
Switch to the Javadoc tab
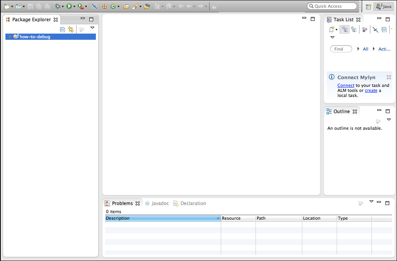(157, 203)
